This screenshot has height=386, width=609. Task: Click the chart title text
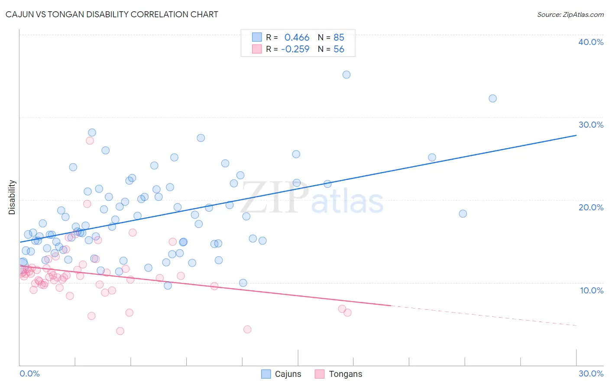[112, 14]
